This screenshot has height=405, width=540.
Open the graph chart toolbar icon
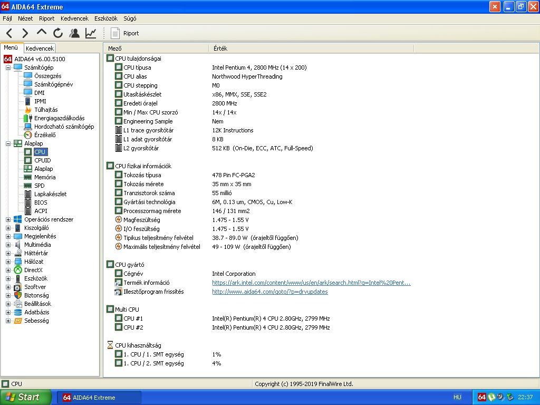pyautogui.click(x=91, y=33)
